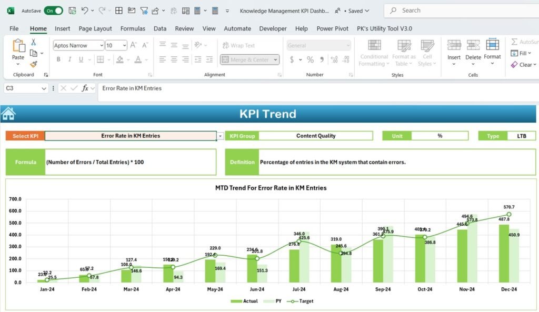
Task: Open the Power Pivot tab
Action: point(332,28)
